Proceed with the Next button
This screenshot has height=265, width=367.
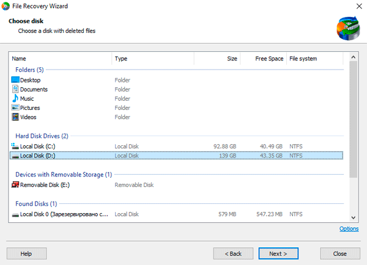[x=278, y=253]
